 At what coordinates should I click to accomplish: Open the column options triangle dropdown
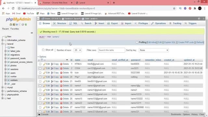coord(67,60)
